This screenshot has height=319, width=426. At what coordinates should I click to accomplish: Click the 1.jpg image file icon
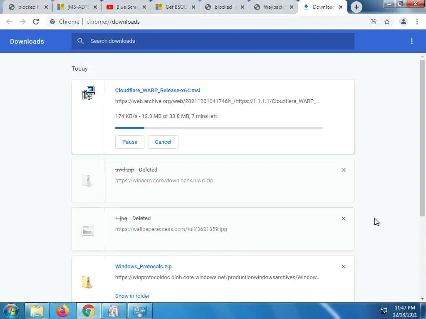click(x=88, y=230)
